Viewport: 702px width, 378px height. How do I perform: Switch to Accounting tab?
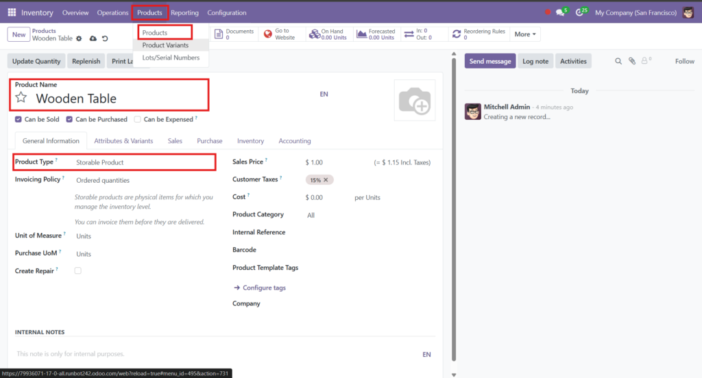coord(295,141)
